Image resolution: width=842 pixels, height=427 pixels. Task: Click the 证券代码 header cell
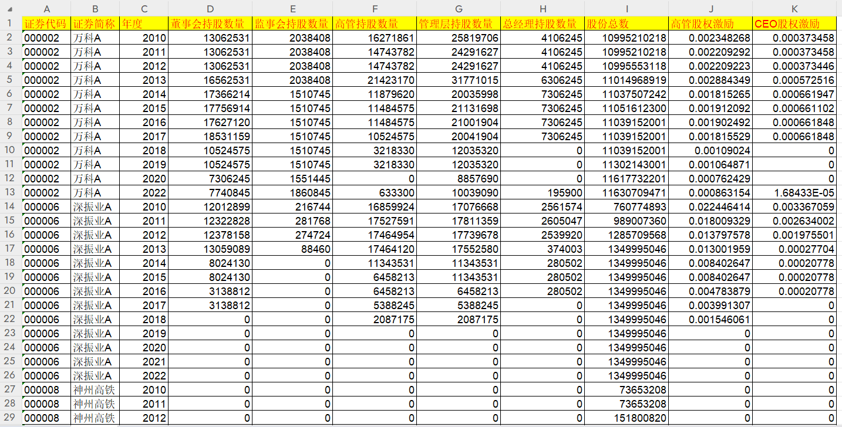[x=46, y=23]
